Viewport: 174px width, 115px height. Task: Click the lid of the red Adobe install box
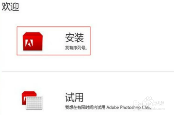(x=33, y=34)
